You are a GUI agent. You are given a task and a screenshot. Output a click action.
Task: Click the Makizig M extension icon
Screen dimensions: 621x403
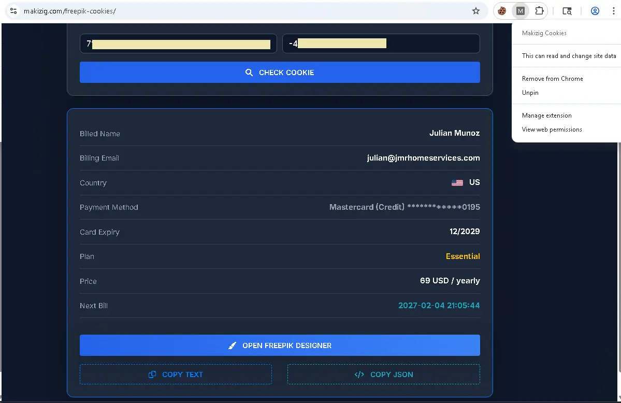pyautogui.click(x=521, y=11)
